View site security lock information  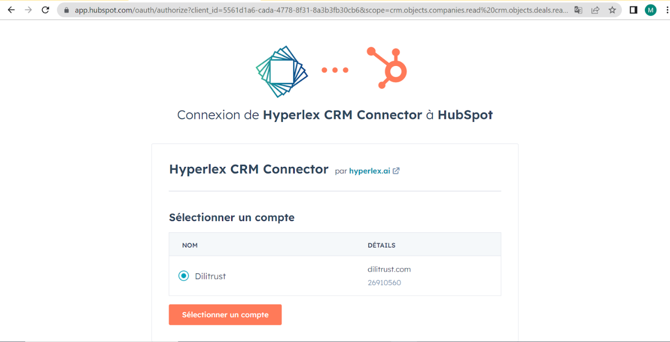[x=67, y=10]
